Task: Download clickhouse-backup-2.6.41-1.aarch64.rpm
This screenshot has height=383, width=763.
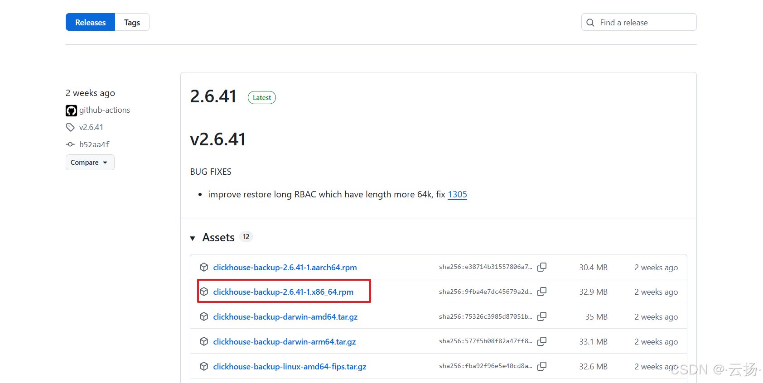Action: point(285,267)
